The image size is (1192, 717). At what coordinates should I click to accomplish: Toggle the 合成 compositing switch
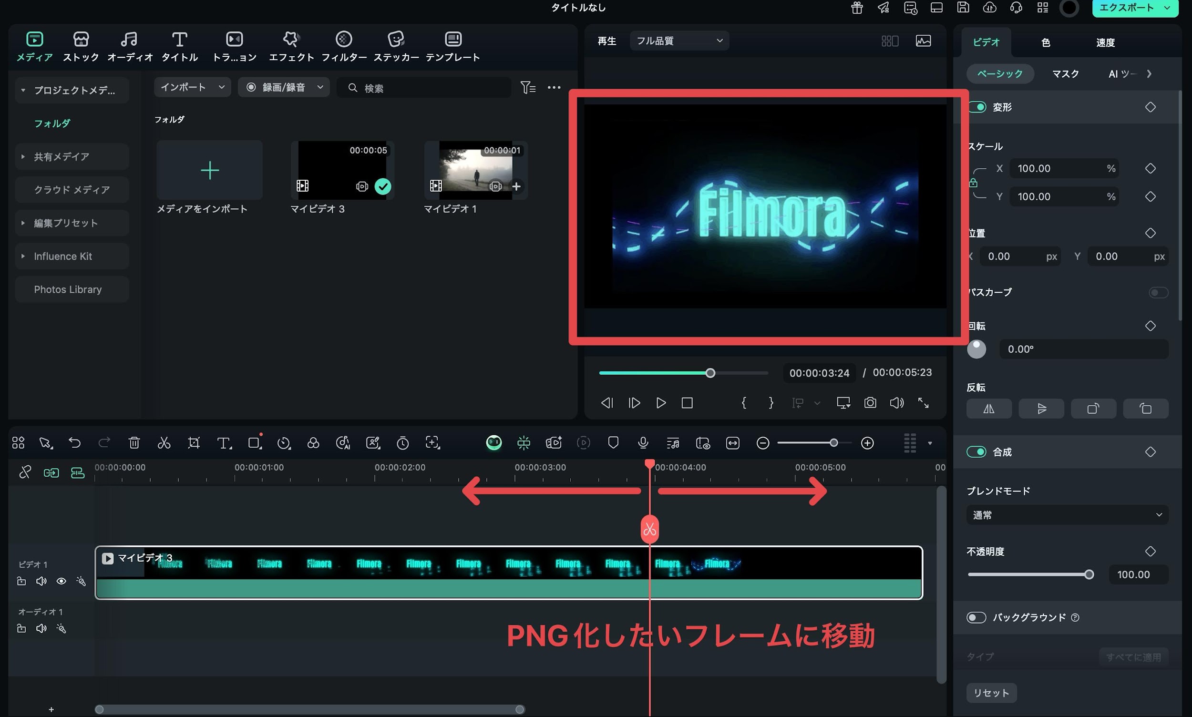pos(976,452)
